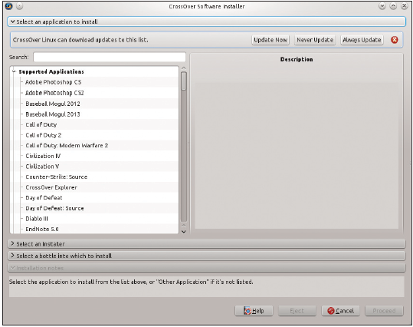413x327 pixels.
Task: Click the red Cancel button icon
Action: pos(331,311)
